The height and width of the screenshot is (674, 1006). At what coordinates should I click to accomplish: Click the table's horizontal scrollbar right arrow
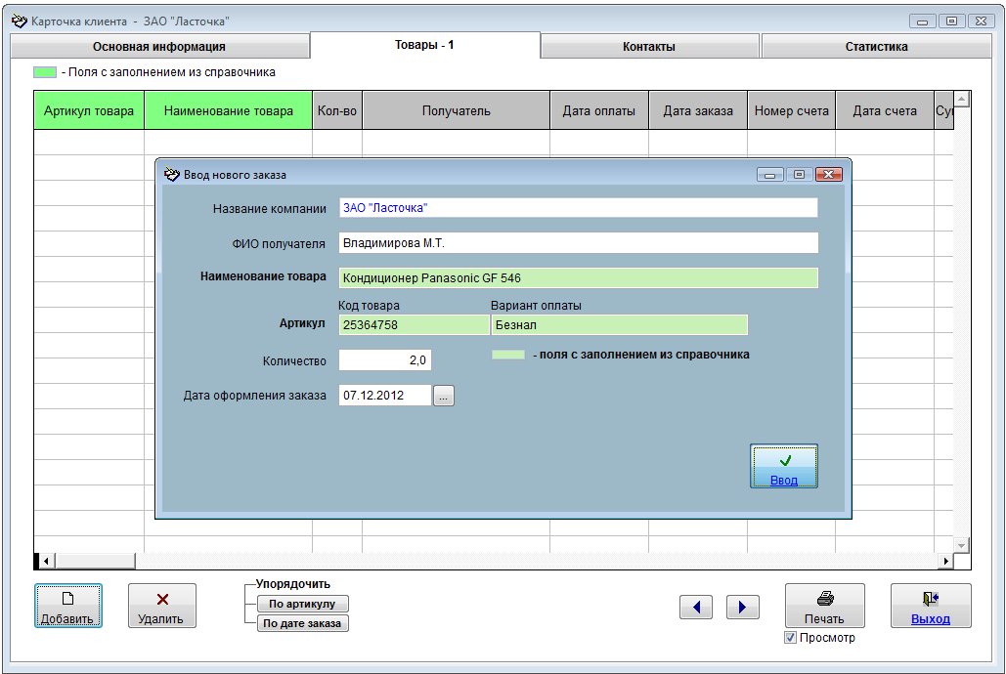click(x=944, y=561)
